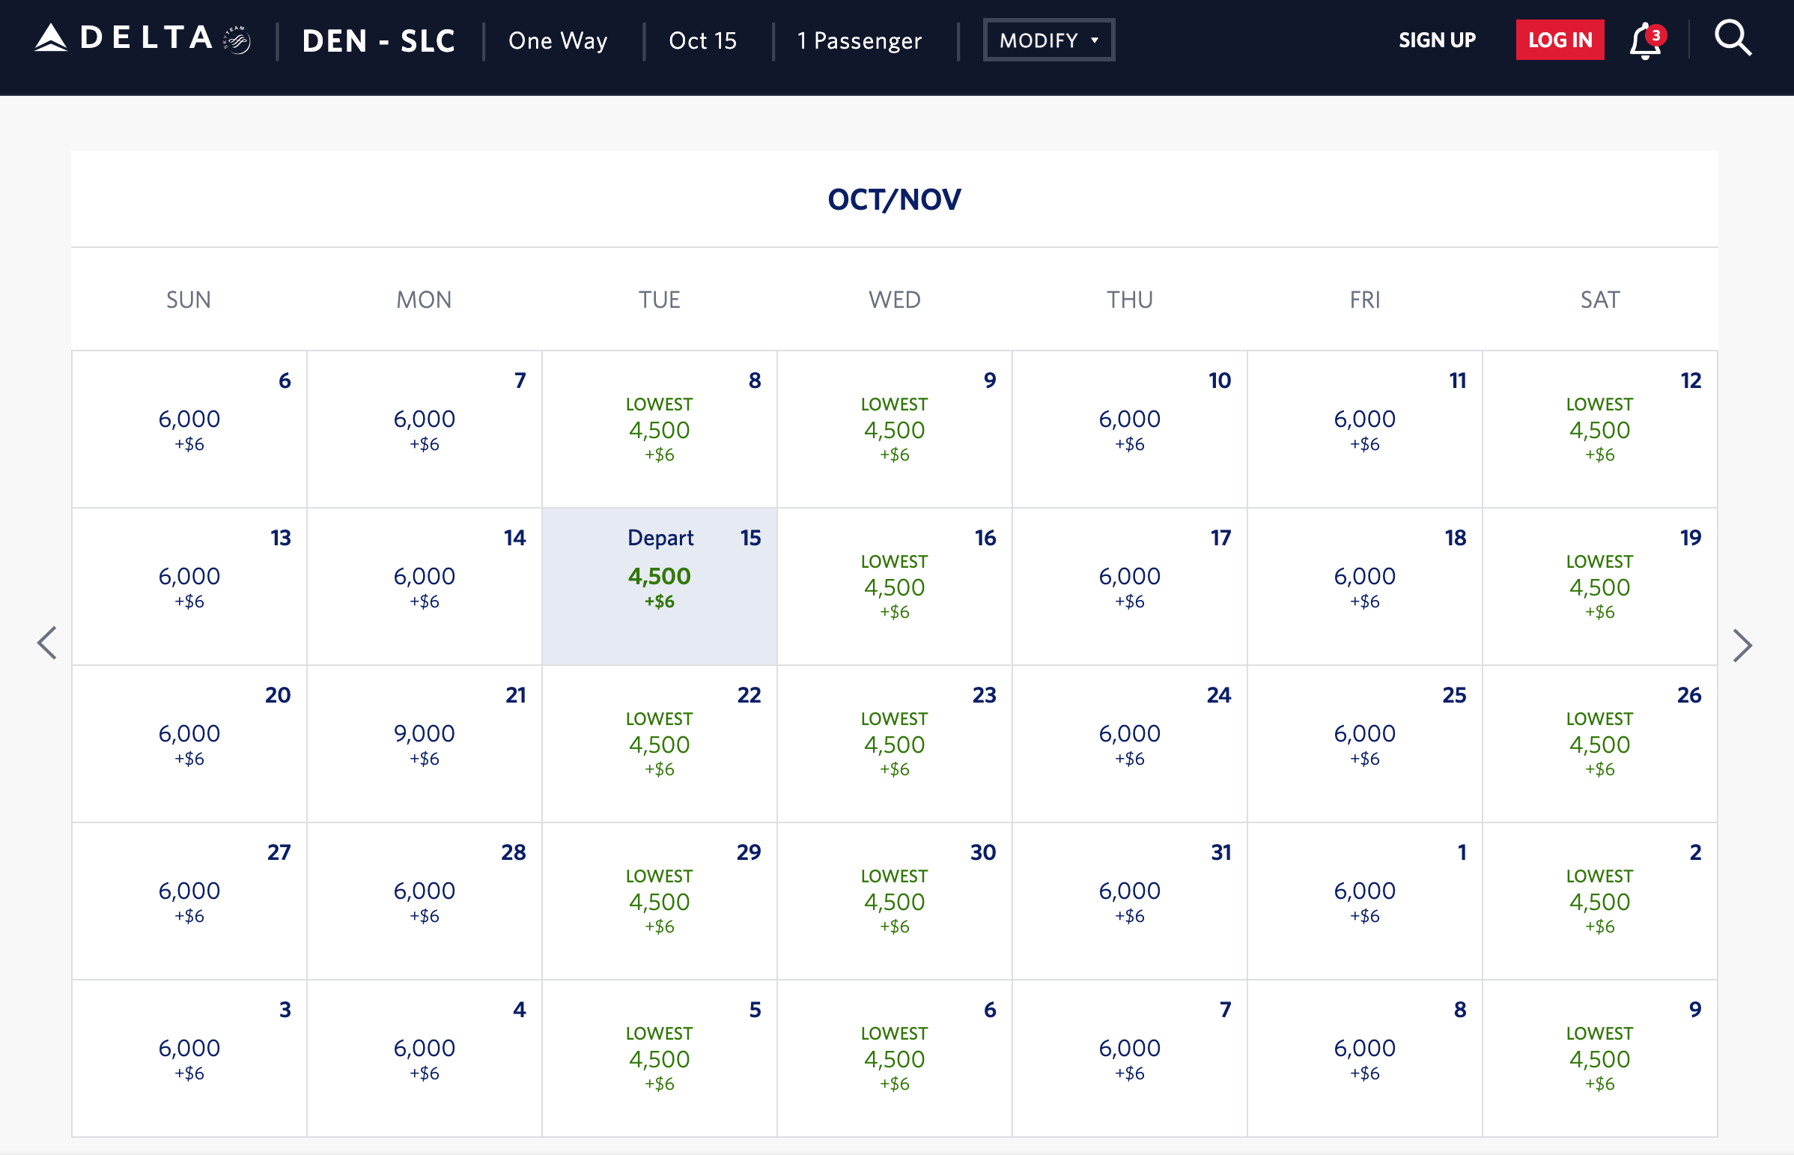Click the SIGN UP link
The width and height of the screenshot is (1794, 1155).
[x=1436, y=40]
